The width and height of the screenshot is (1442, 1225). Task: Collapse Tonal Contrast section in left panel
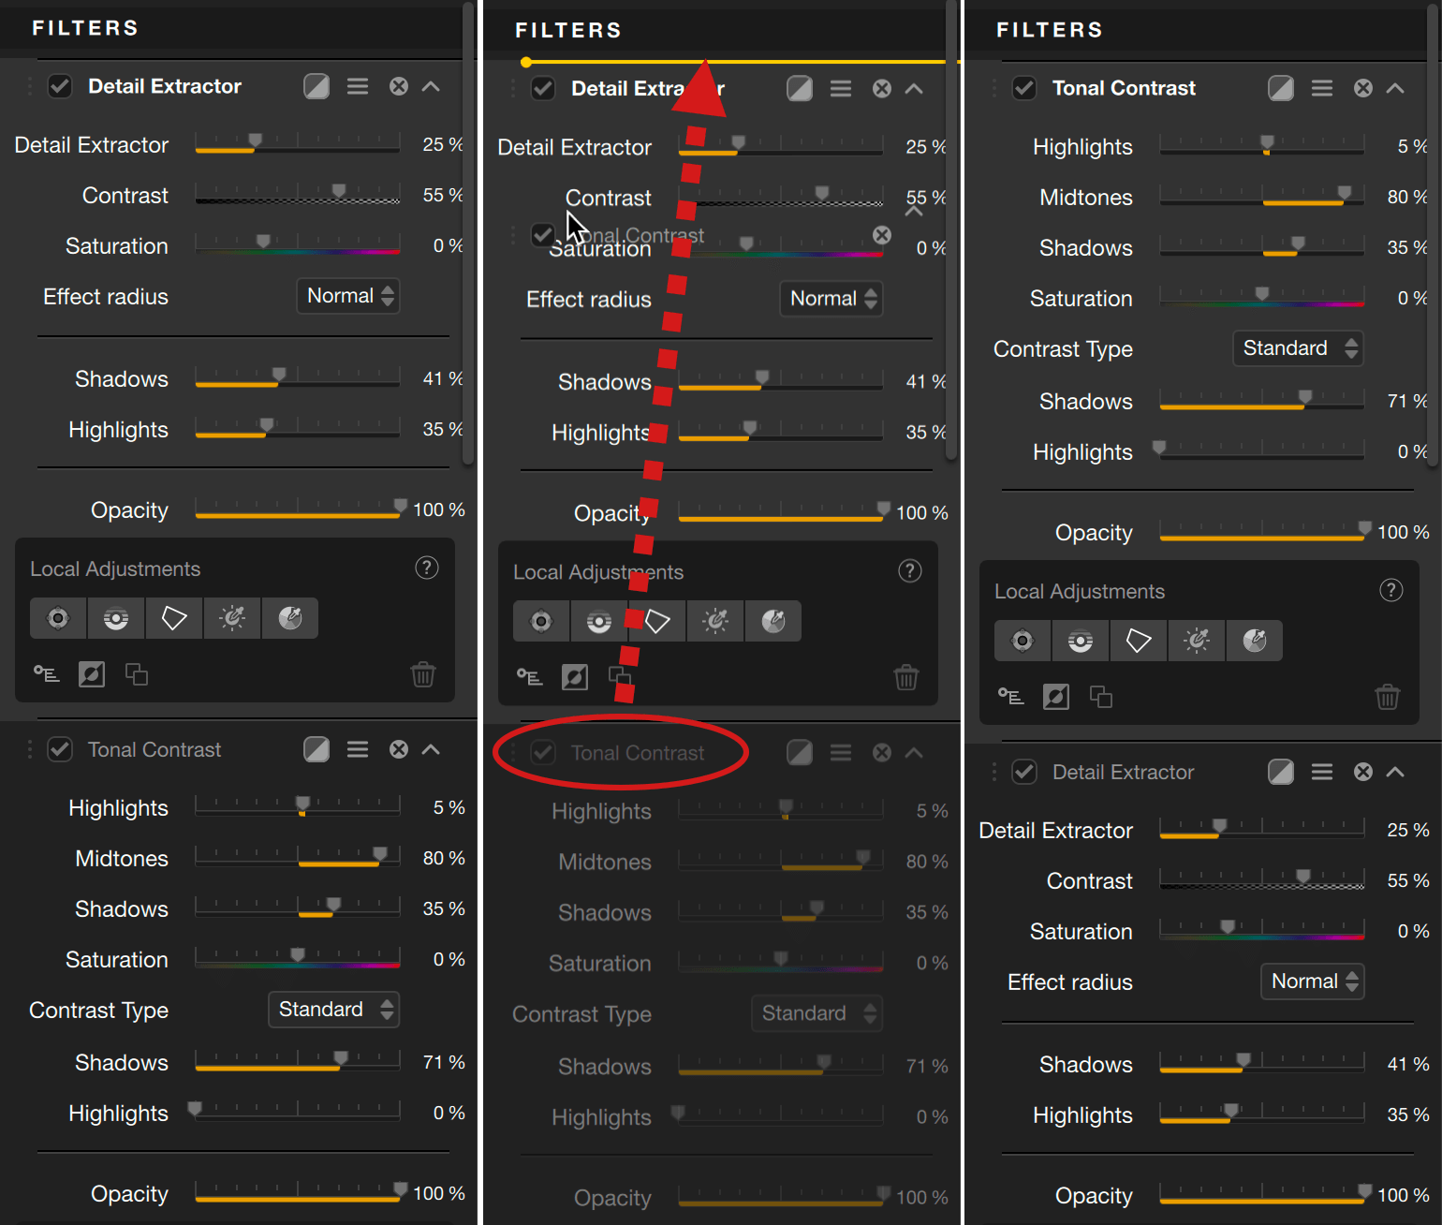click(x=431, y=749)
